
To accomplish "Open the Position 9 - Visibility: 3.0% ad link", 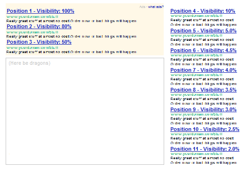I will coord(203,110).
